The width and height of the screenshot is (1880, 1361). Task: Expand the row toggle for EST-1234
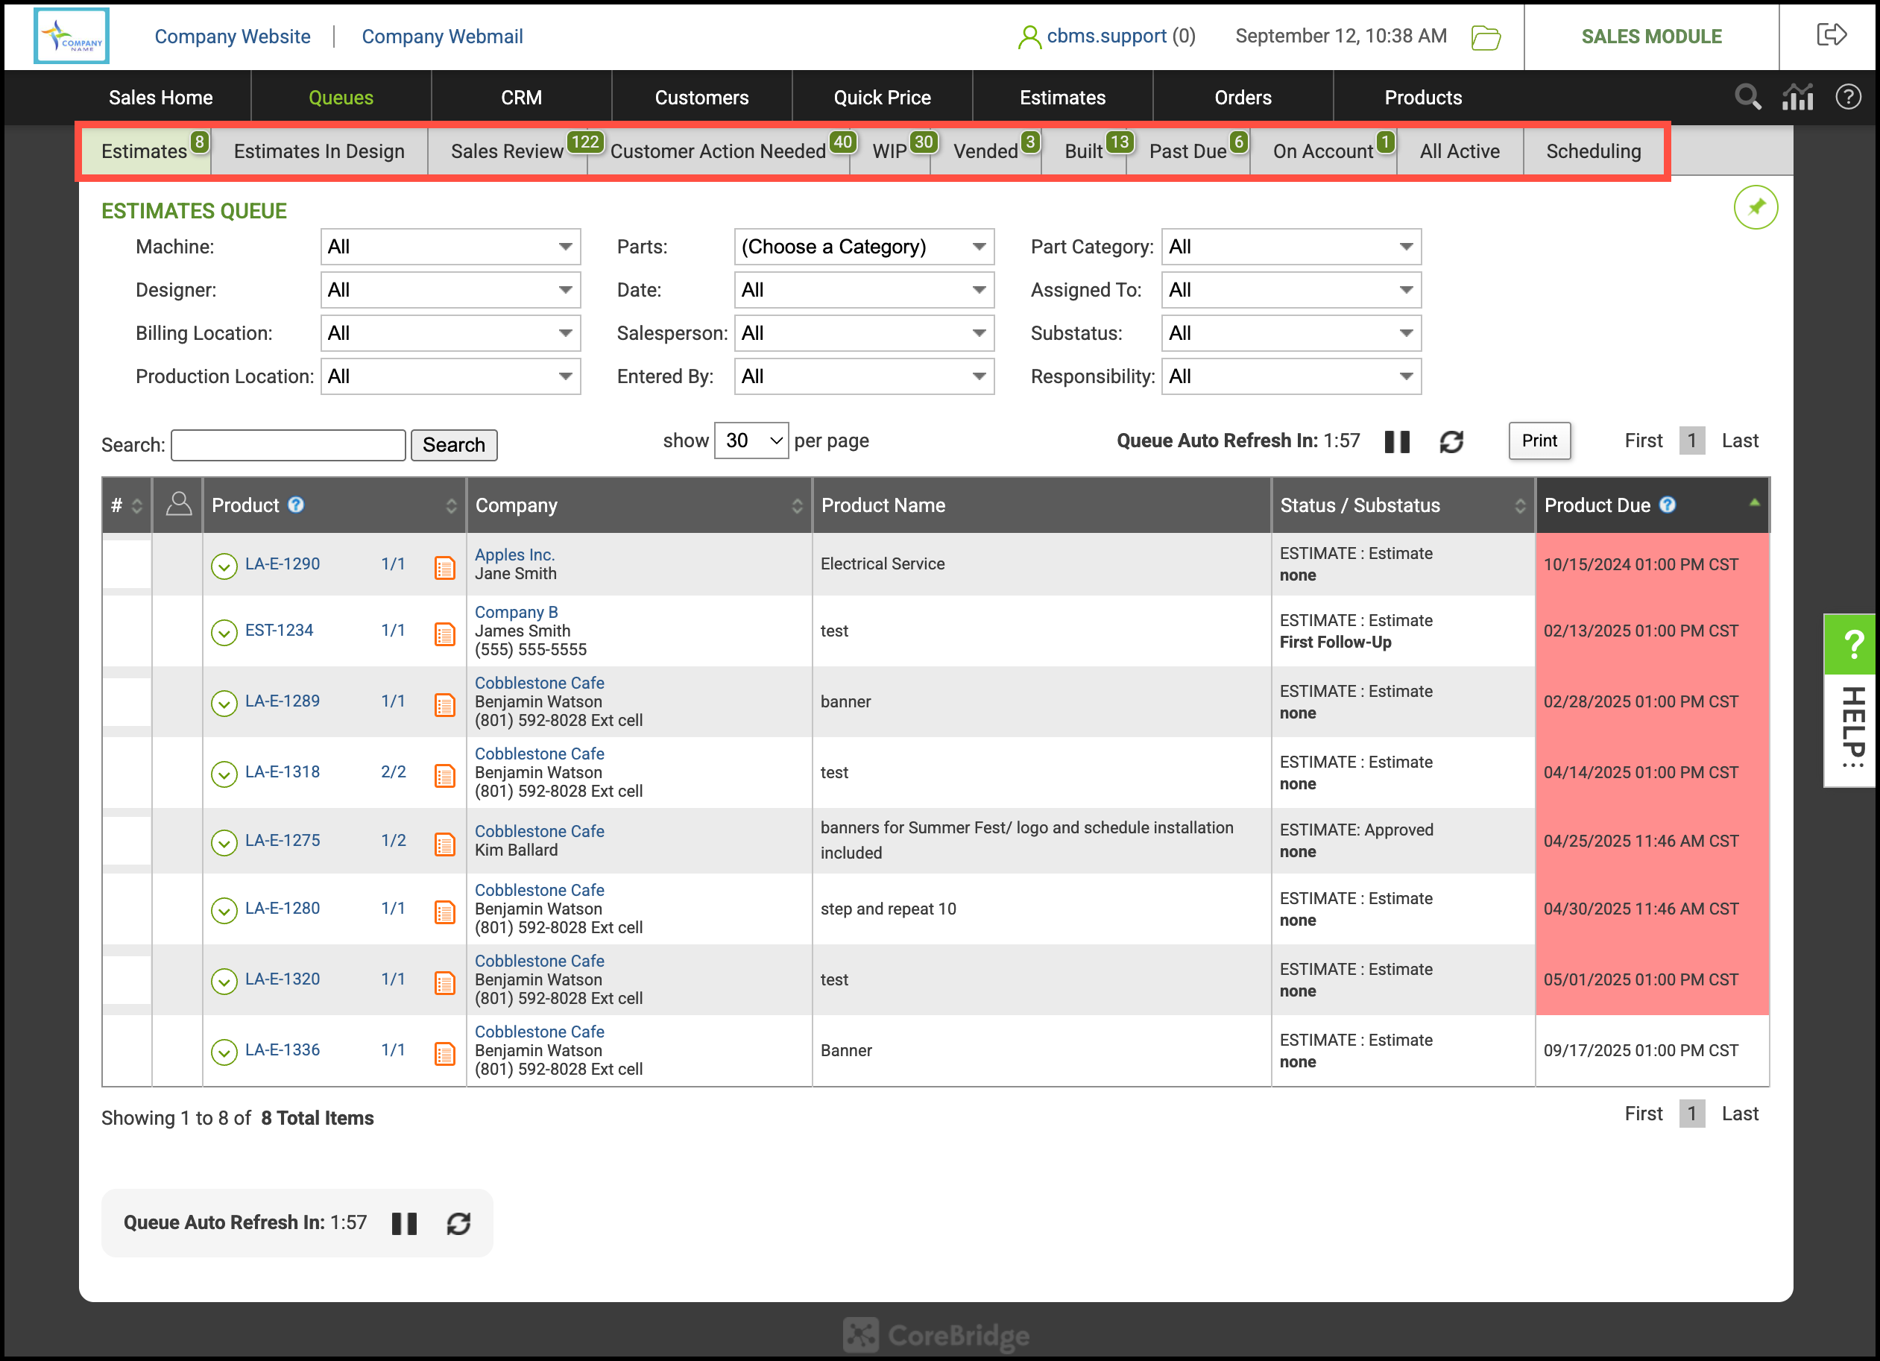click(x=224, y=633)
